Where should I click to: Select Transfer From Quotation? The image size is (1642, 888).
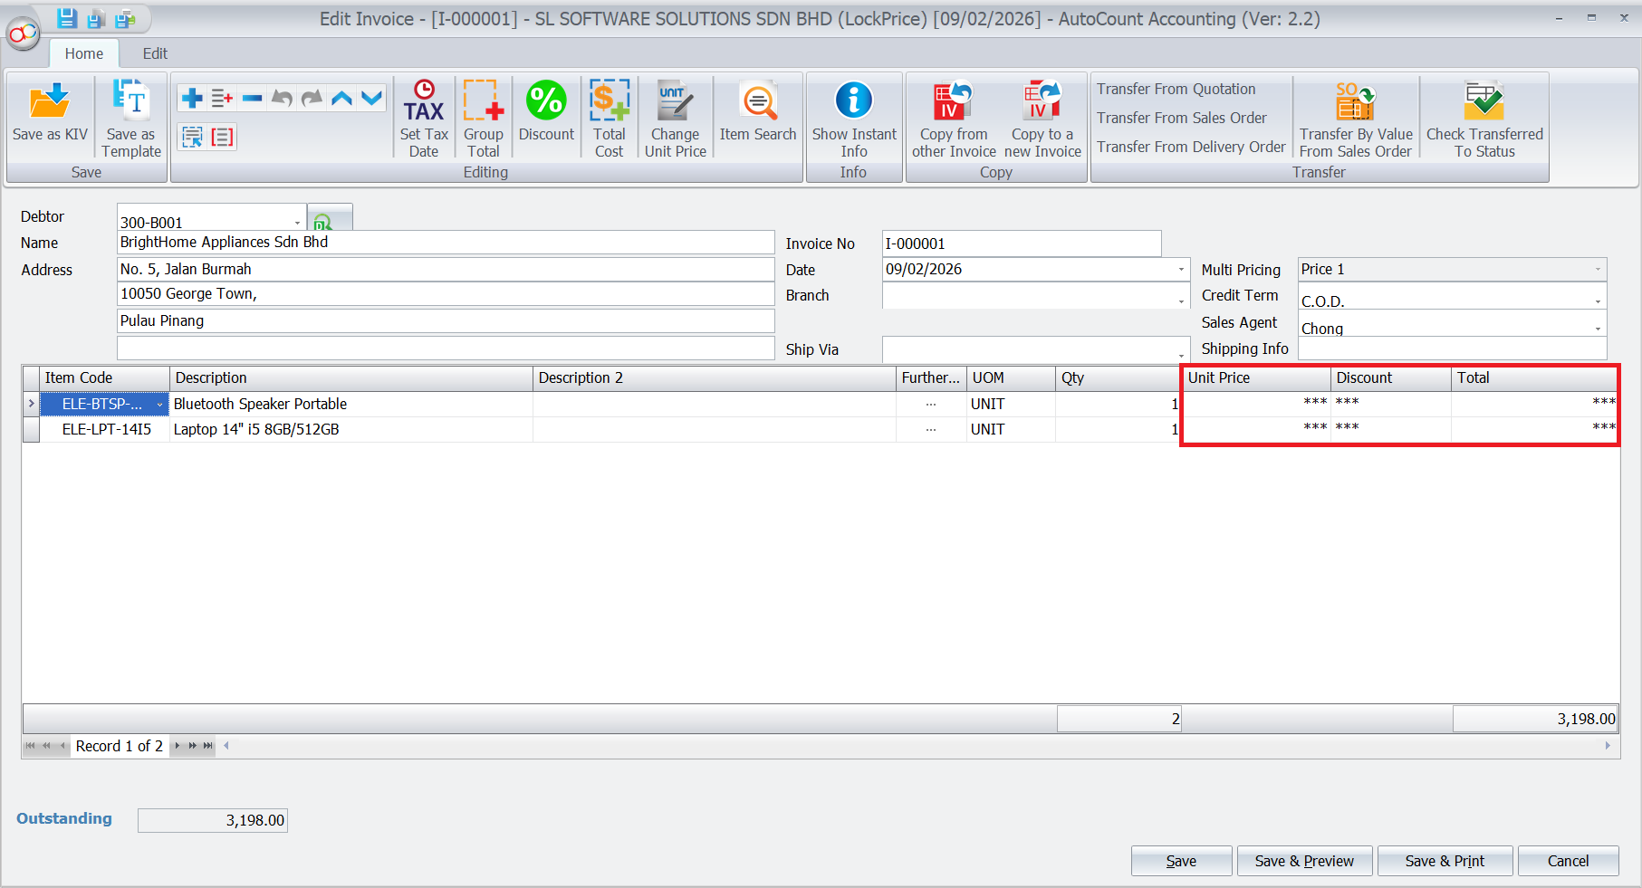1176,89
